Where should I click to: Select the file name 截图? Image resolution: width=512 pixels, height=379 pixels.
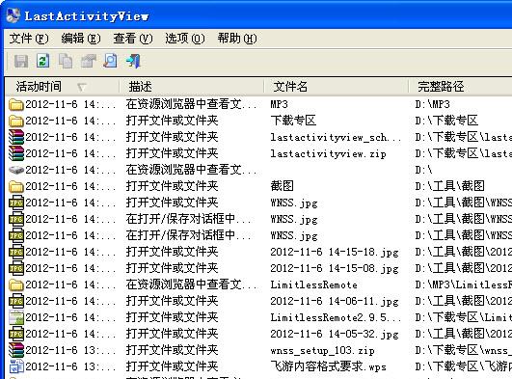283,186
